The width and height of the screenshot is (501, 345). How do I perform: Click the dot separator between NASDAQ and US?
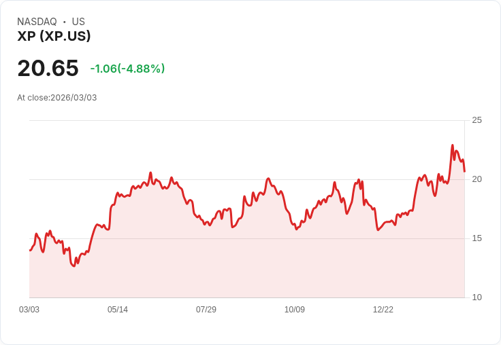coord(65,22)
